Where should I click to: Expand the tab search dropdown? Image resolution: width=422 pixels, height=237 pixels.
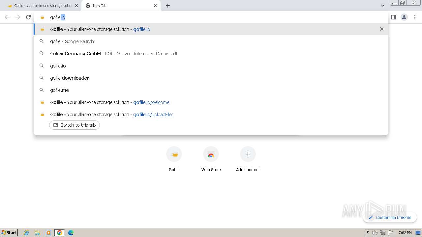point(382,6)
